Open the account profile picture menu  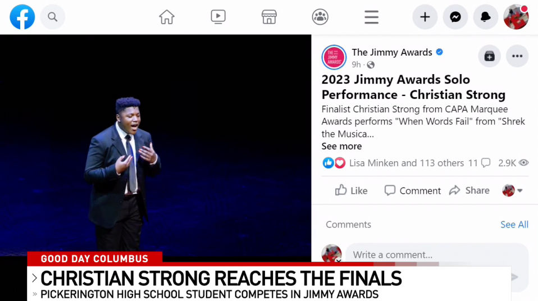pos(516,17)
